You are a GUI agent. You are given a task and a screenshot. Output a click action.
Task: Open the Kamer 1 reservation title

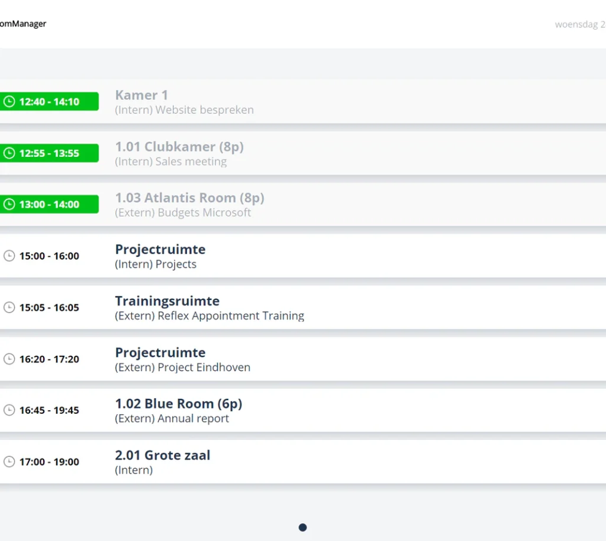(x=141, y=95)
